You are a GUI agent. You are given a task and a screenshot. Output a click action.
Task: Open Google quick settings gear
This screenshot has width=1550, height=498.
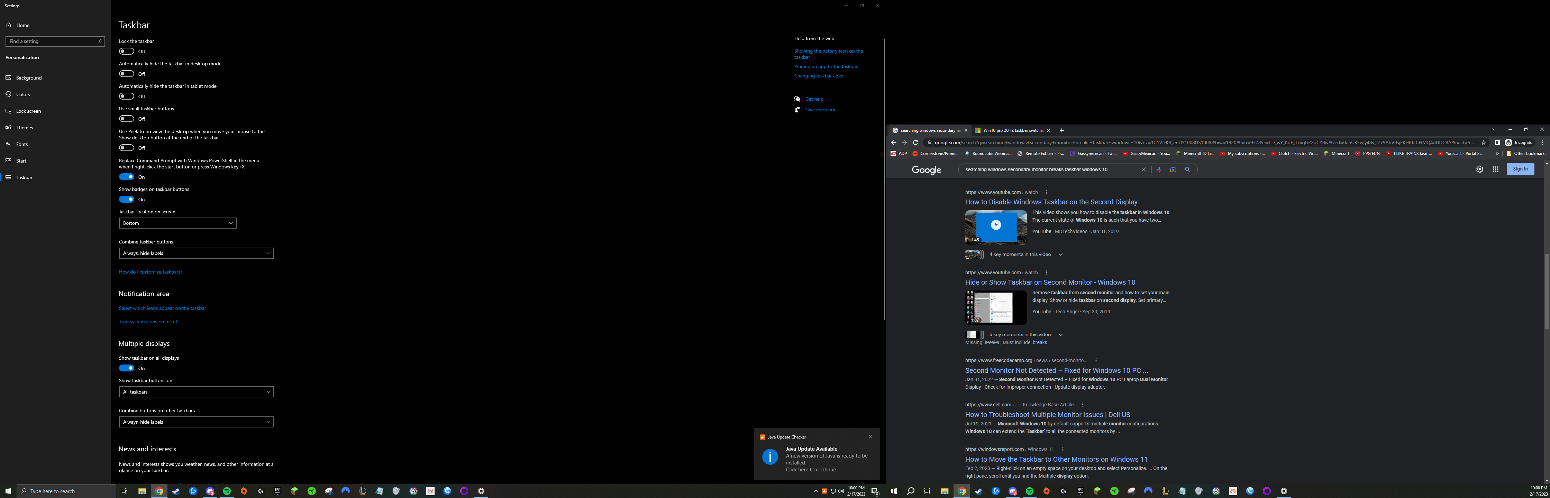(x=1480, y=169)
